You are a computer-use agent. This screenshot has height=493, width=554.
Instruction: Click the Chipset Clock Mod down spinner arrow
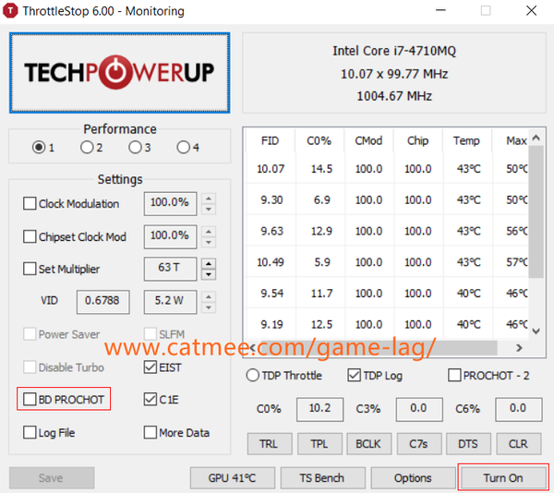[x=209, y=242]
